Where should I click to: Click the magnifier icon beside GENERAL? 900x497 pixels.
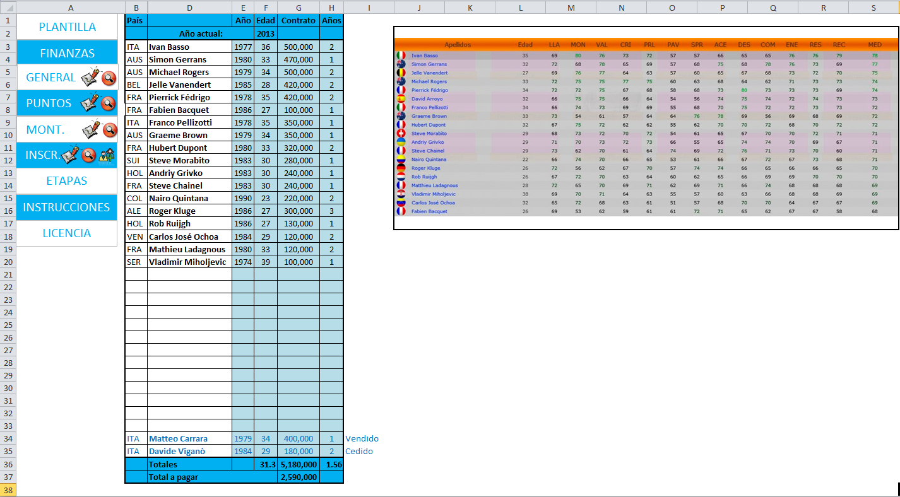(109, 78)
